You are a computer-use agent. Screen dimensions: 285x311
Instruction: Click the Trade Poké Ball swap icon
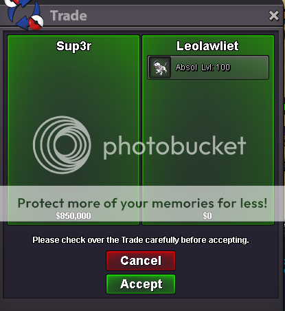pos(24,14)
